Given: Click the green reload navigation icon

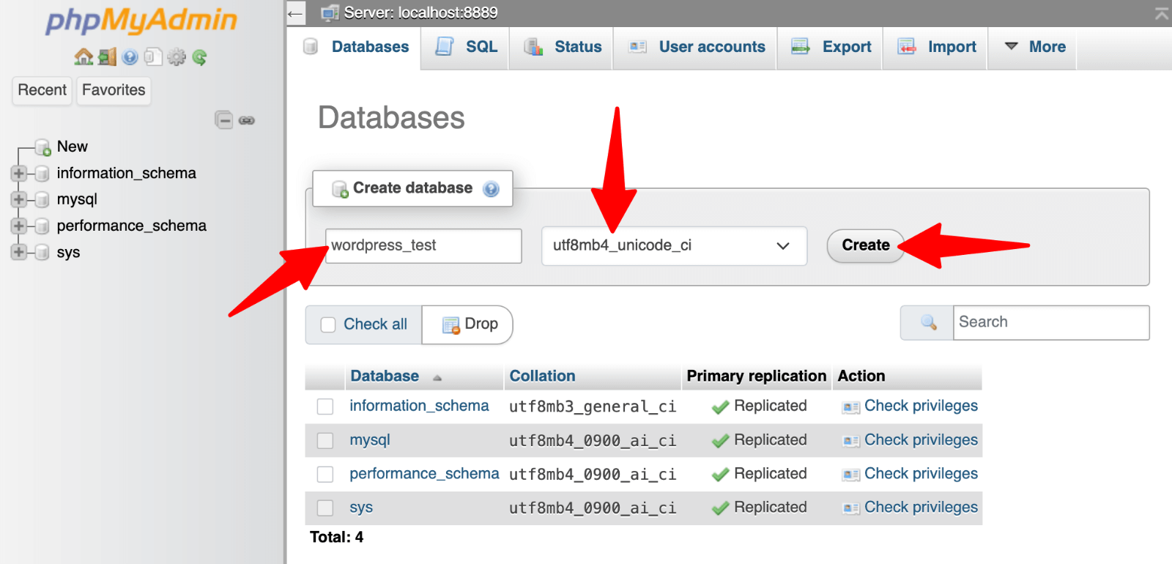Looking at the screenshot, I should tap(199, 57).
